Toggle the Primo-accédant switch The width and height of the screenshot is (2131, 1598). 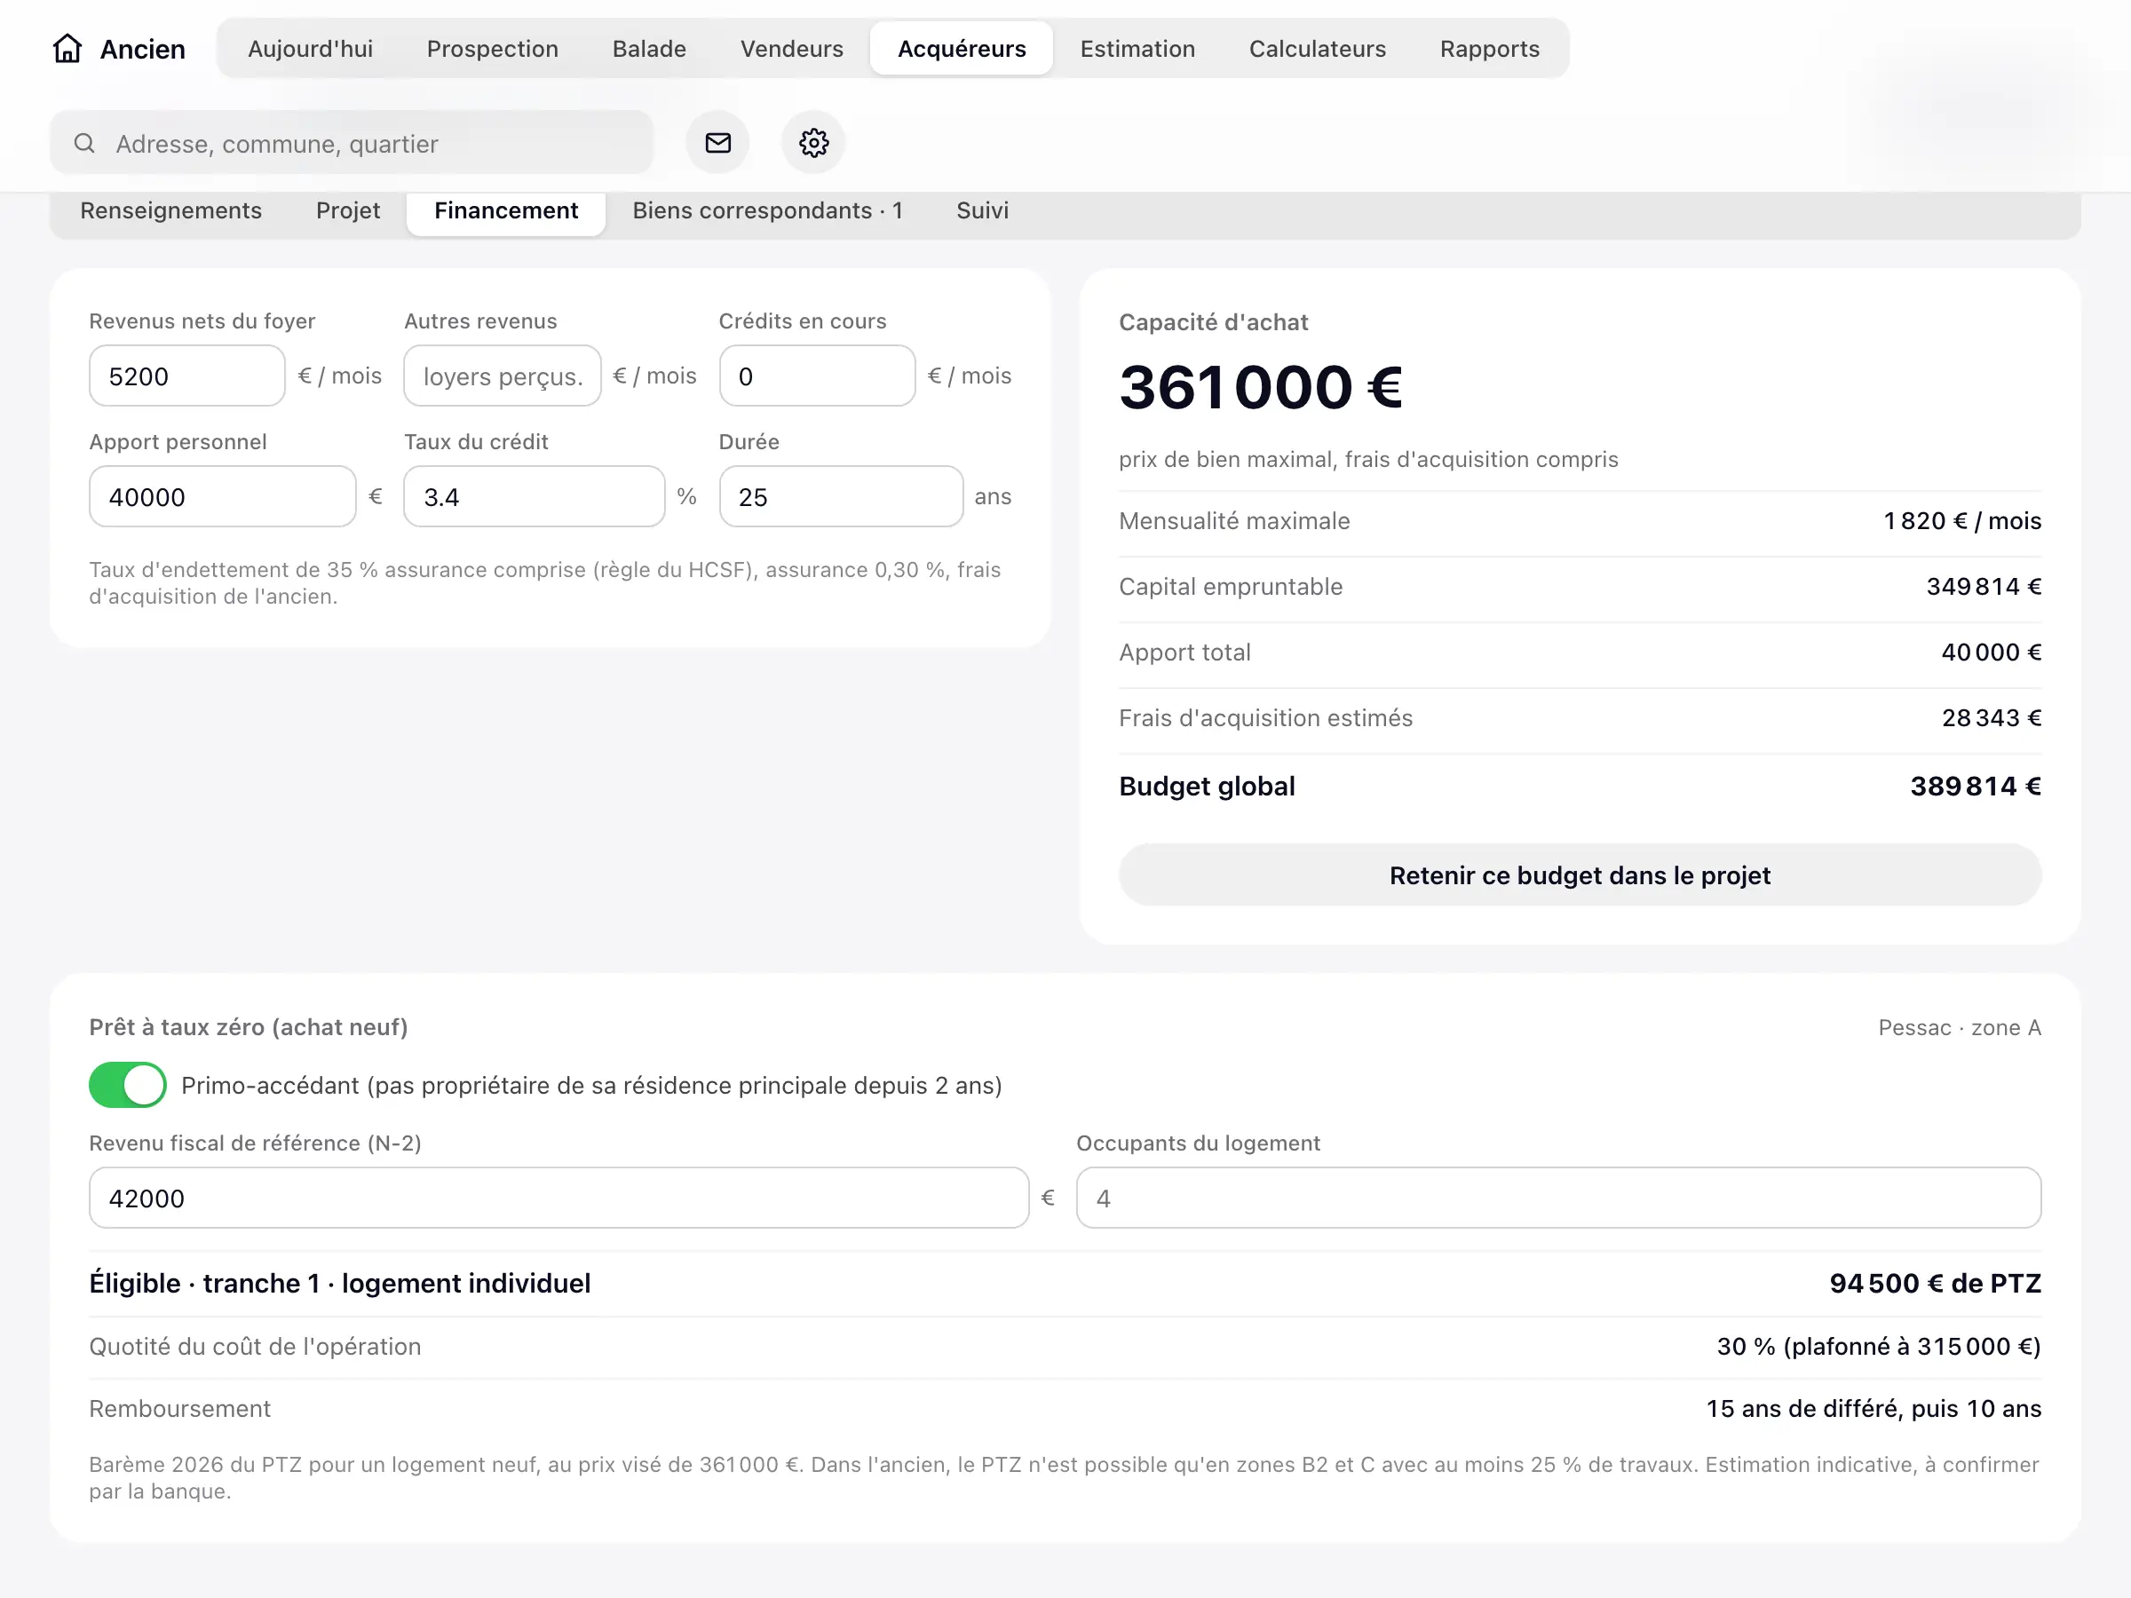click(x=127, y=1086)
